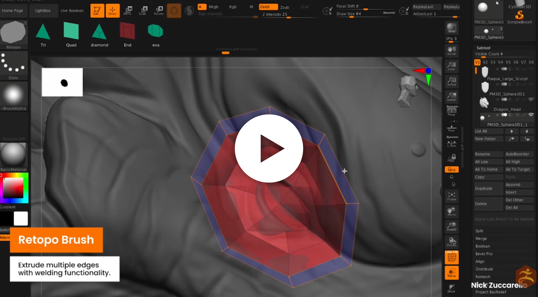Activate the Rotate transform tool in the top toolbar
The width and height of the screenshot is (538, 297).
pos(159,11)
